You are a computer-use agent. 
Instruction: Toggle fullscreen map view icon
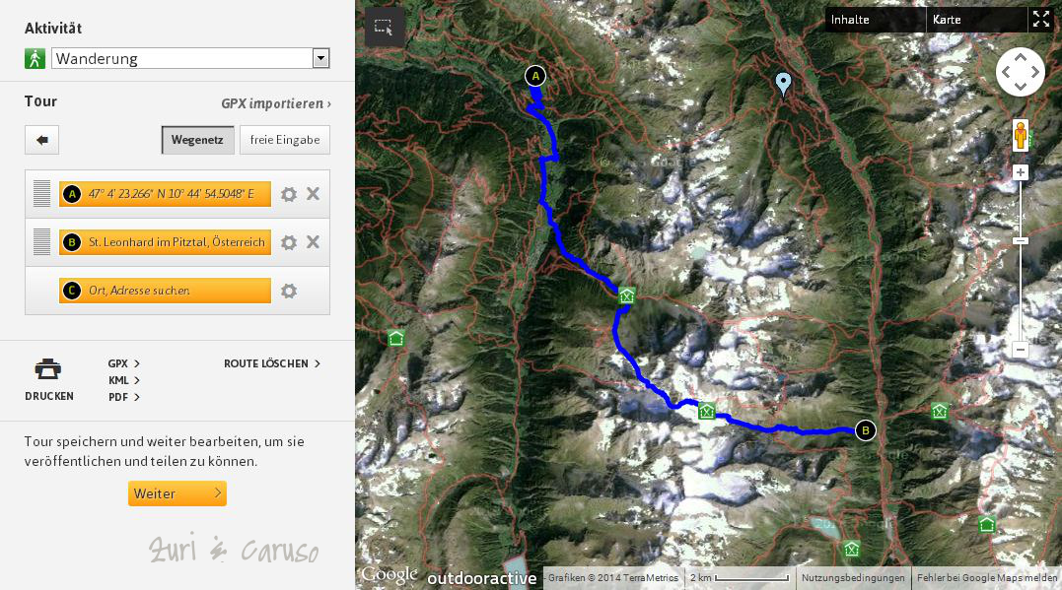pyautogui.click(x=1040, y=20)
